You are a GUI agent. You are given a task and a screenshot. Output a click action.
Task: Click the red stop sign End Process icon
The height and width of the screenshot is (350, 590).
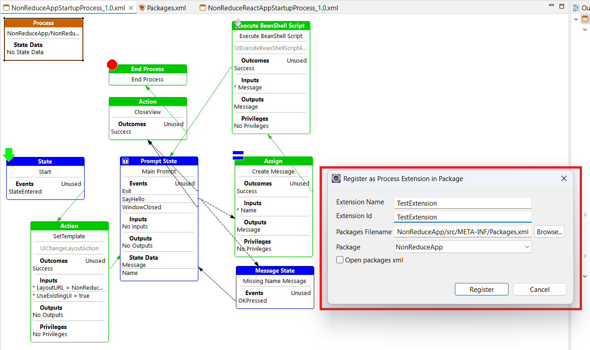point(112,65)
